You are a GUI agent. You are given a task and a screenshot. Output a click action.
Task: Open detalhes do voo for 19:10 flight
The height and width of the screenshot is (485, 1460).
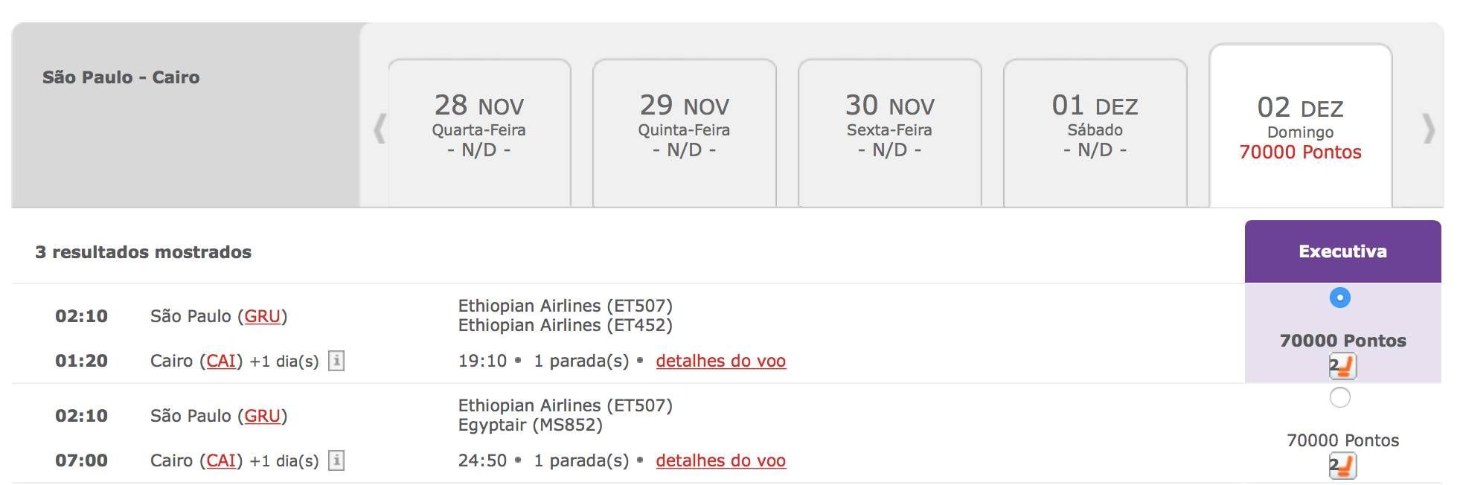[720, 361]
